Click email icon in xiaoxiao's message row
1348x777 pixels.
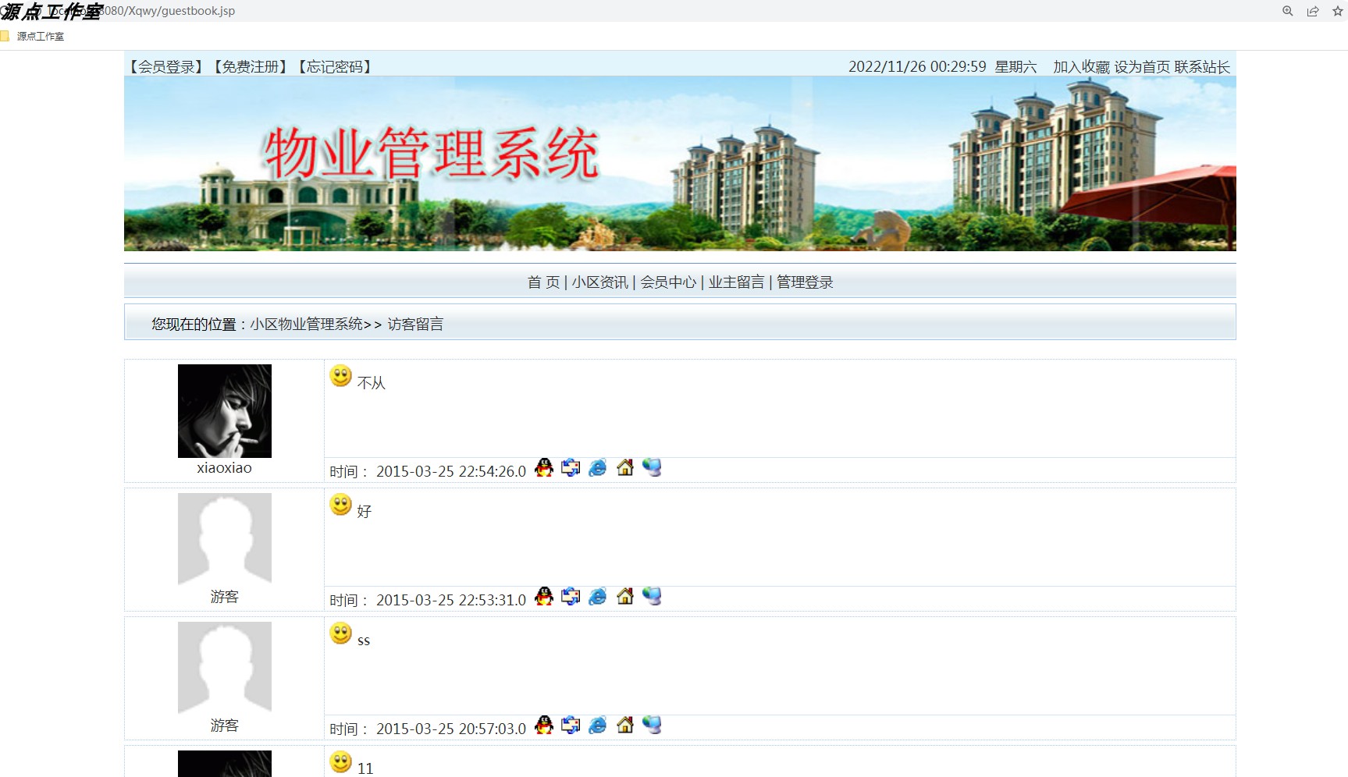coord(571,468)
